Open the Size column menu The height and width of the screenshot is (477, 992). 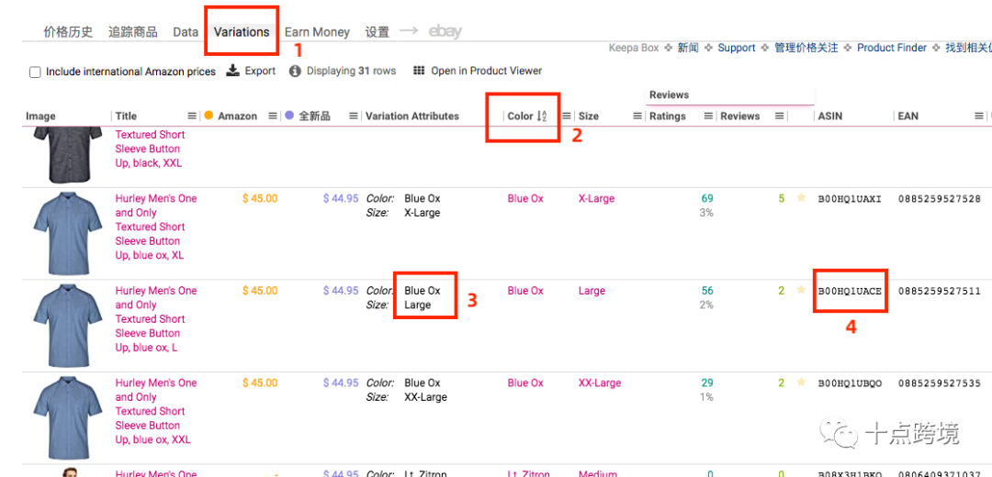(x=637, y=116)
